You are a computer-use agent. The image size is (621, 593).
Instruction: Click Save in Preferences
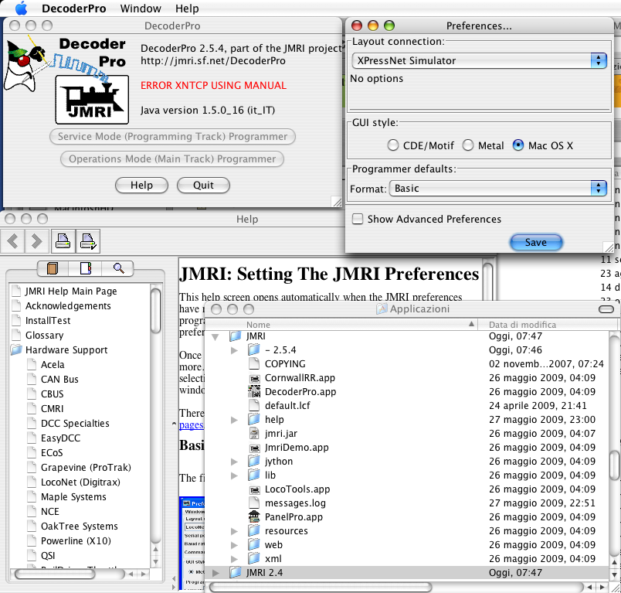point(536,242)
